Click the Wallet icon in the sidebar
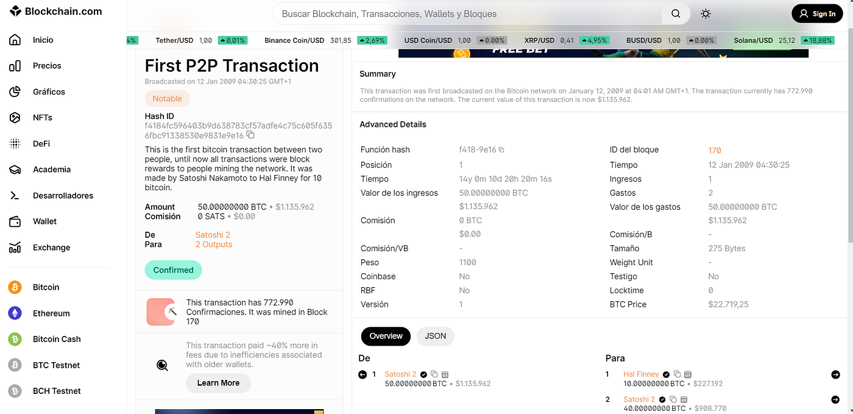Image resolution: width=853 pixels, height=414 pixels. coord(15,221)
